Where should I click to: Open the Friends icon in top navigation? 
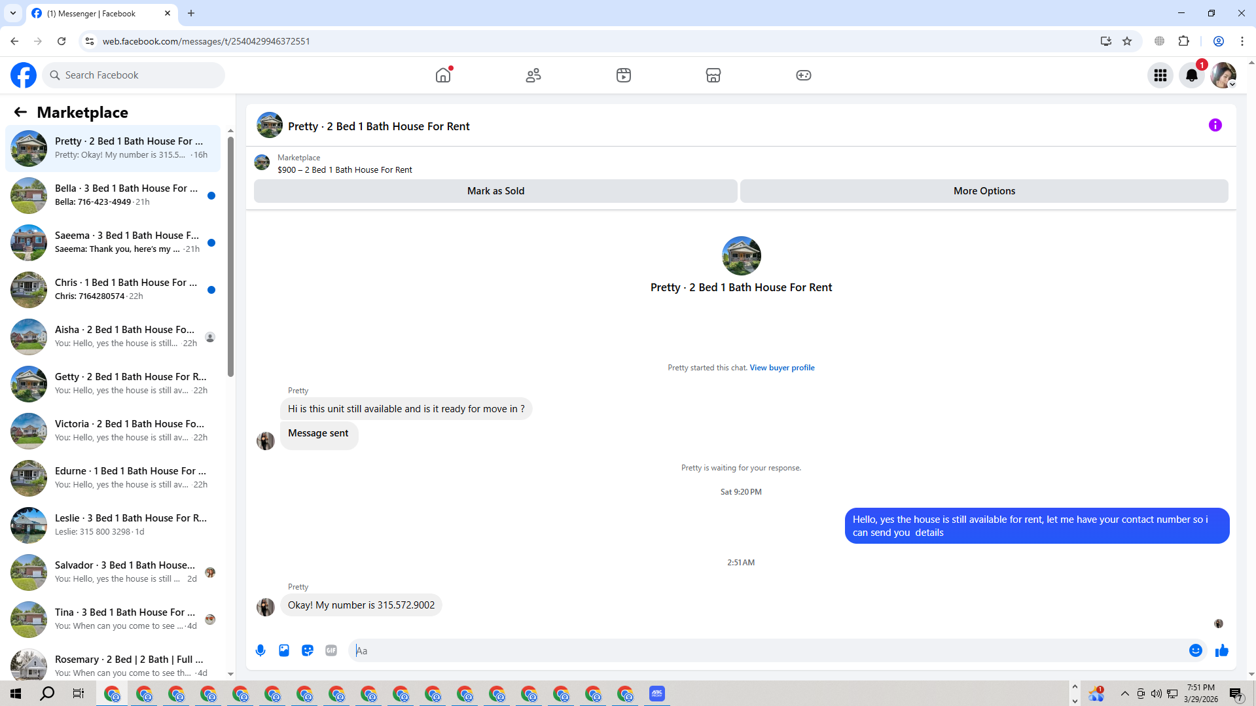(533, 75)
